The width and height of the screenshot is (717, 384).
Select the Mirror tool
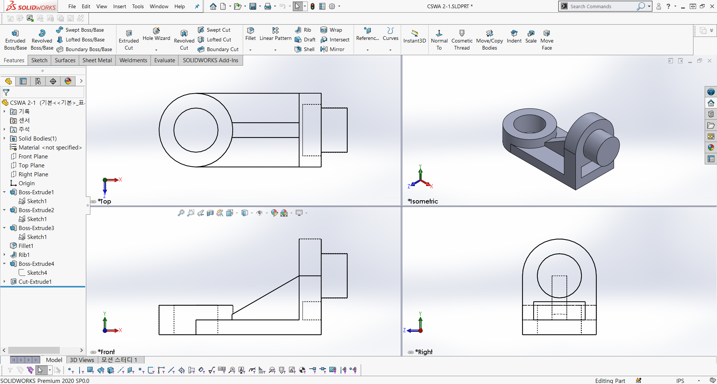click(332, 49)
